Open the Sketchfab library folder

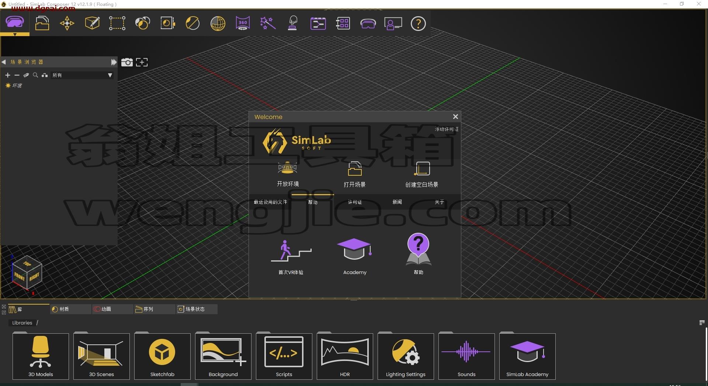162,356
